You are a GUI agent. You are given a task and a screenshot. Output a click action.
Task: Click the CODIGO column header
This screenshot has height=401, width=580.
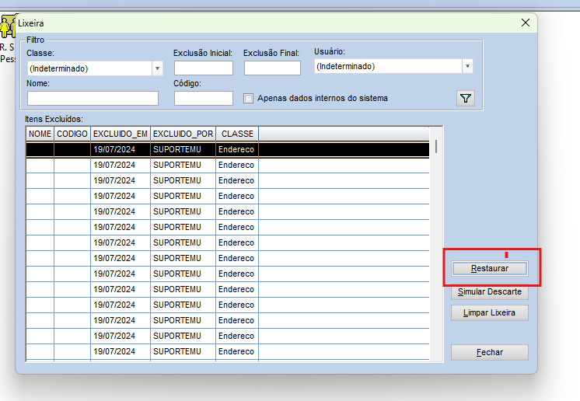(72, 134)
